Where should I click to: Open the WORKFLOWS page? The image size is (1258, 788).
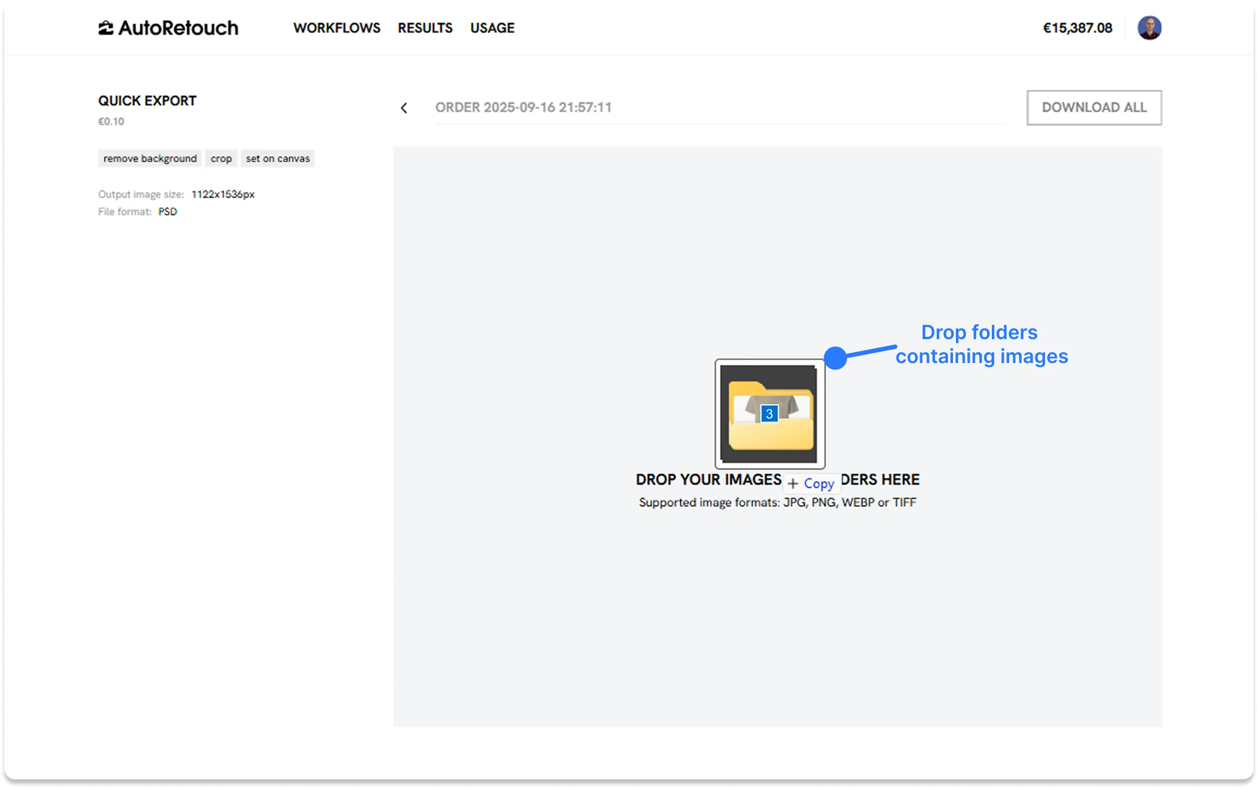(336, 28)
